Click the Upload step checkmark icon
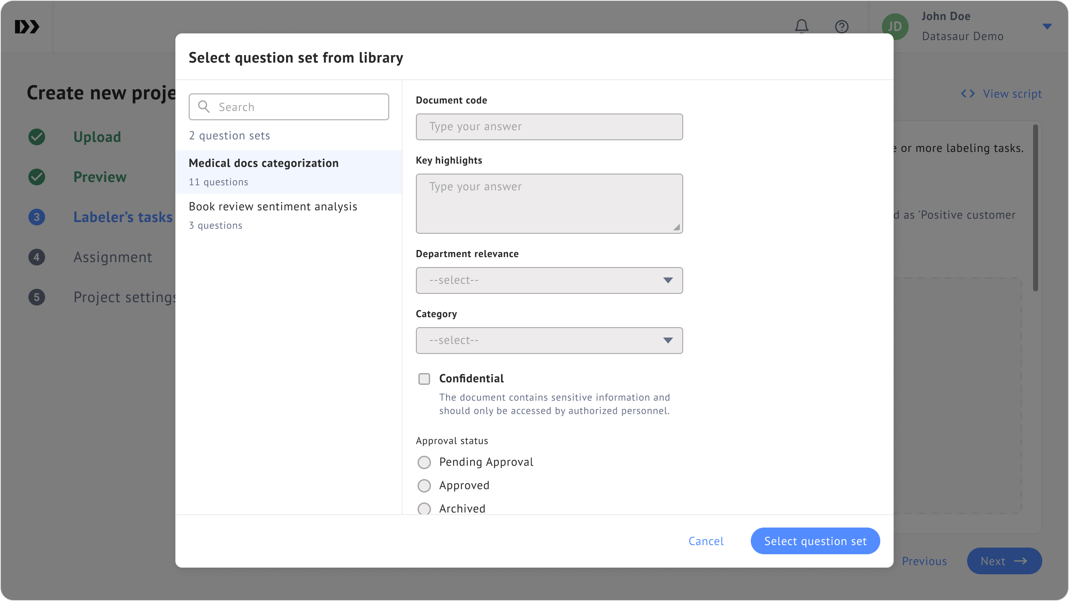This screenshot has height=601, width=1069. [37, 137]
